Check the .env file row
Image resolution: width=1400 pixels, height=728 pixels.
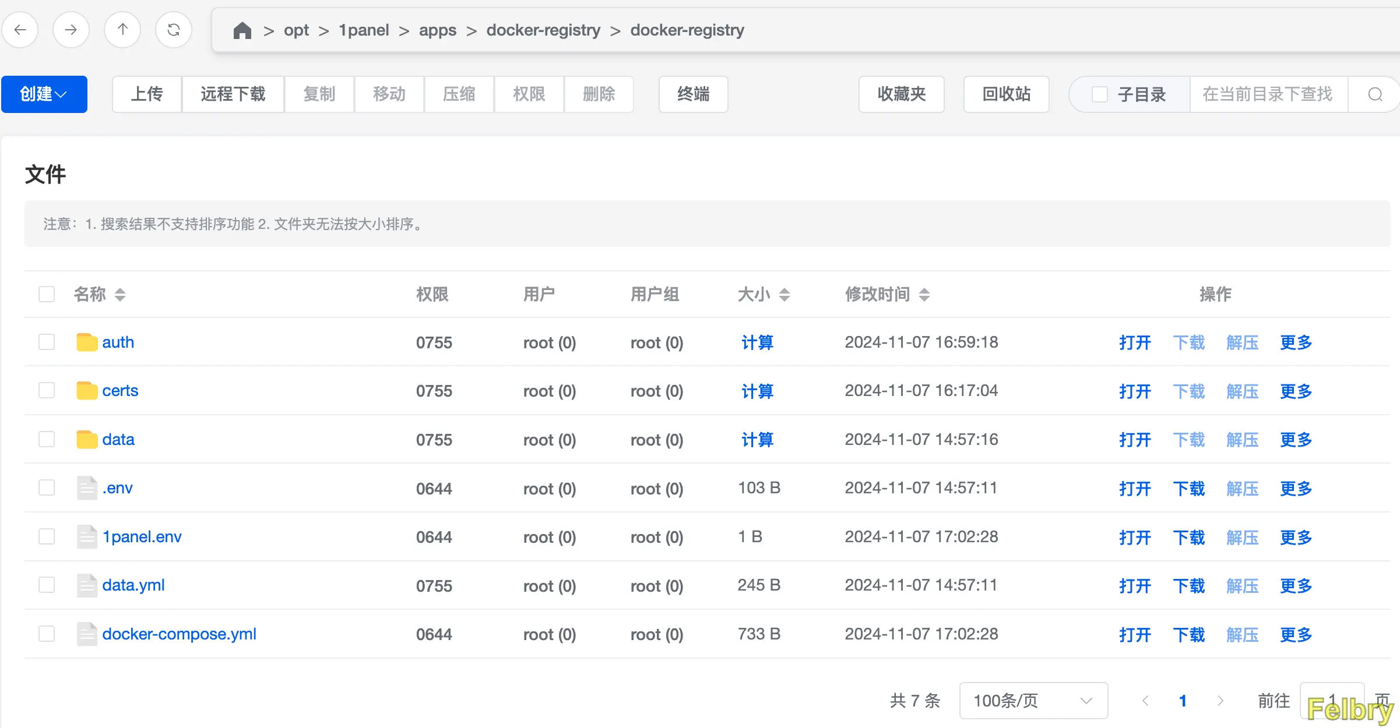pos(47,487)
